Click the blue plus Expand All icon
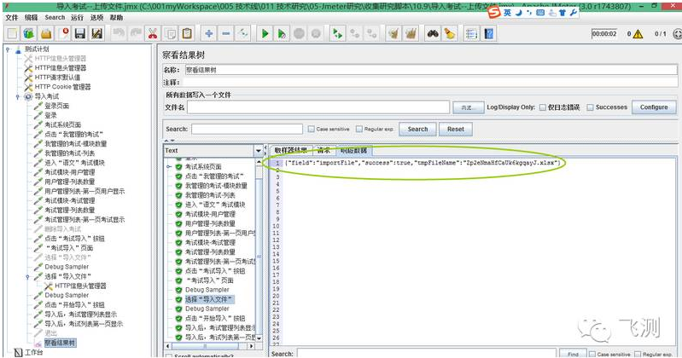 click(x=209, y=34)
